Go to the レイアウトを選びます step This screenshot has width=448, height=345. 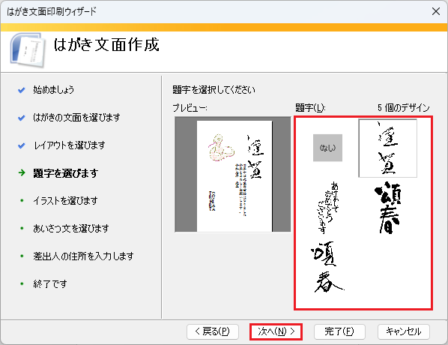tap(69, 145)
